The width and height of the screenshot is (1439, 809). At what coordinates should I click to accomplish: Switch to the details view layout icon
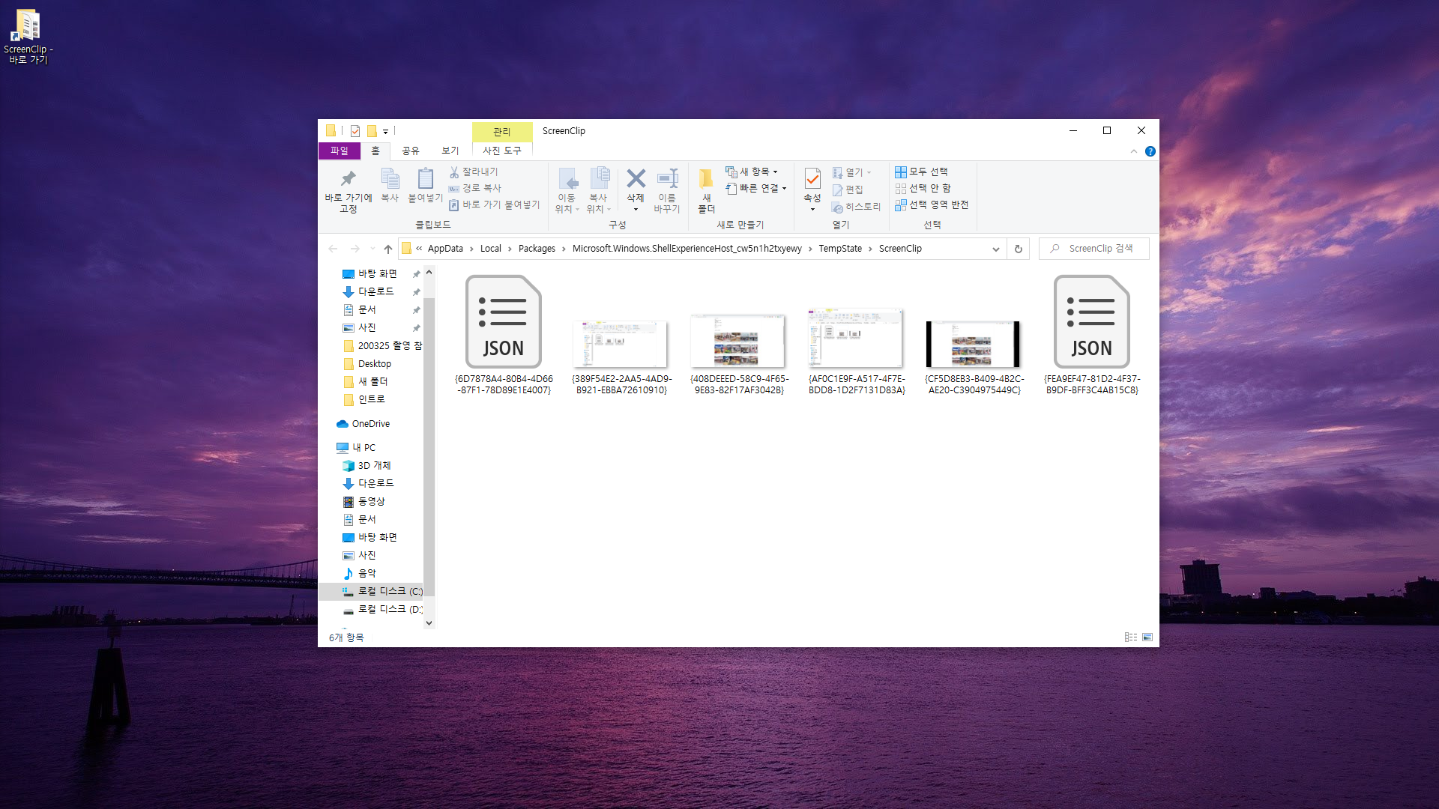tap(1130, 637)
